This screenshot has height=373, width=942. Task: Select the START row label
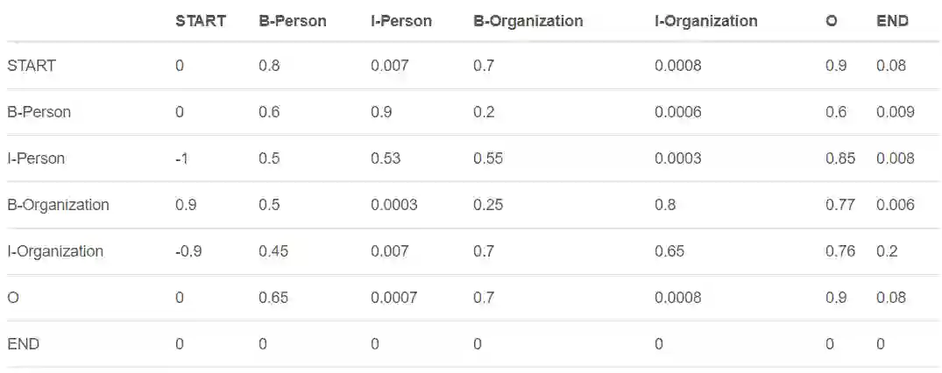(x=32, y=66)
